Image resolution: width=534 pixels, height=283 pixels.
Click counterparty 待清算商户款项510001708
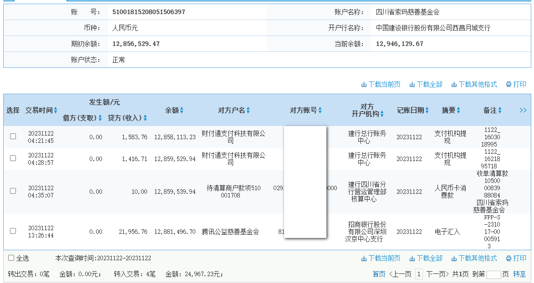coord(233,192)
